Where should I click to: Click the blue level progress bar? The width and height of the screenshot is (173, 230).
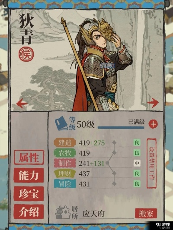tap(121, 127)
